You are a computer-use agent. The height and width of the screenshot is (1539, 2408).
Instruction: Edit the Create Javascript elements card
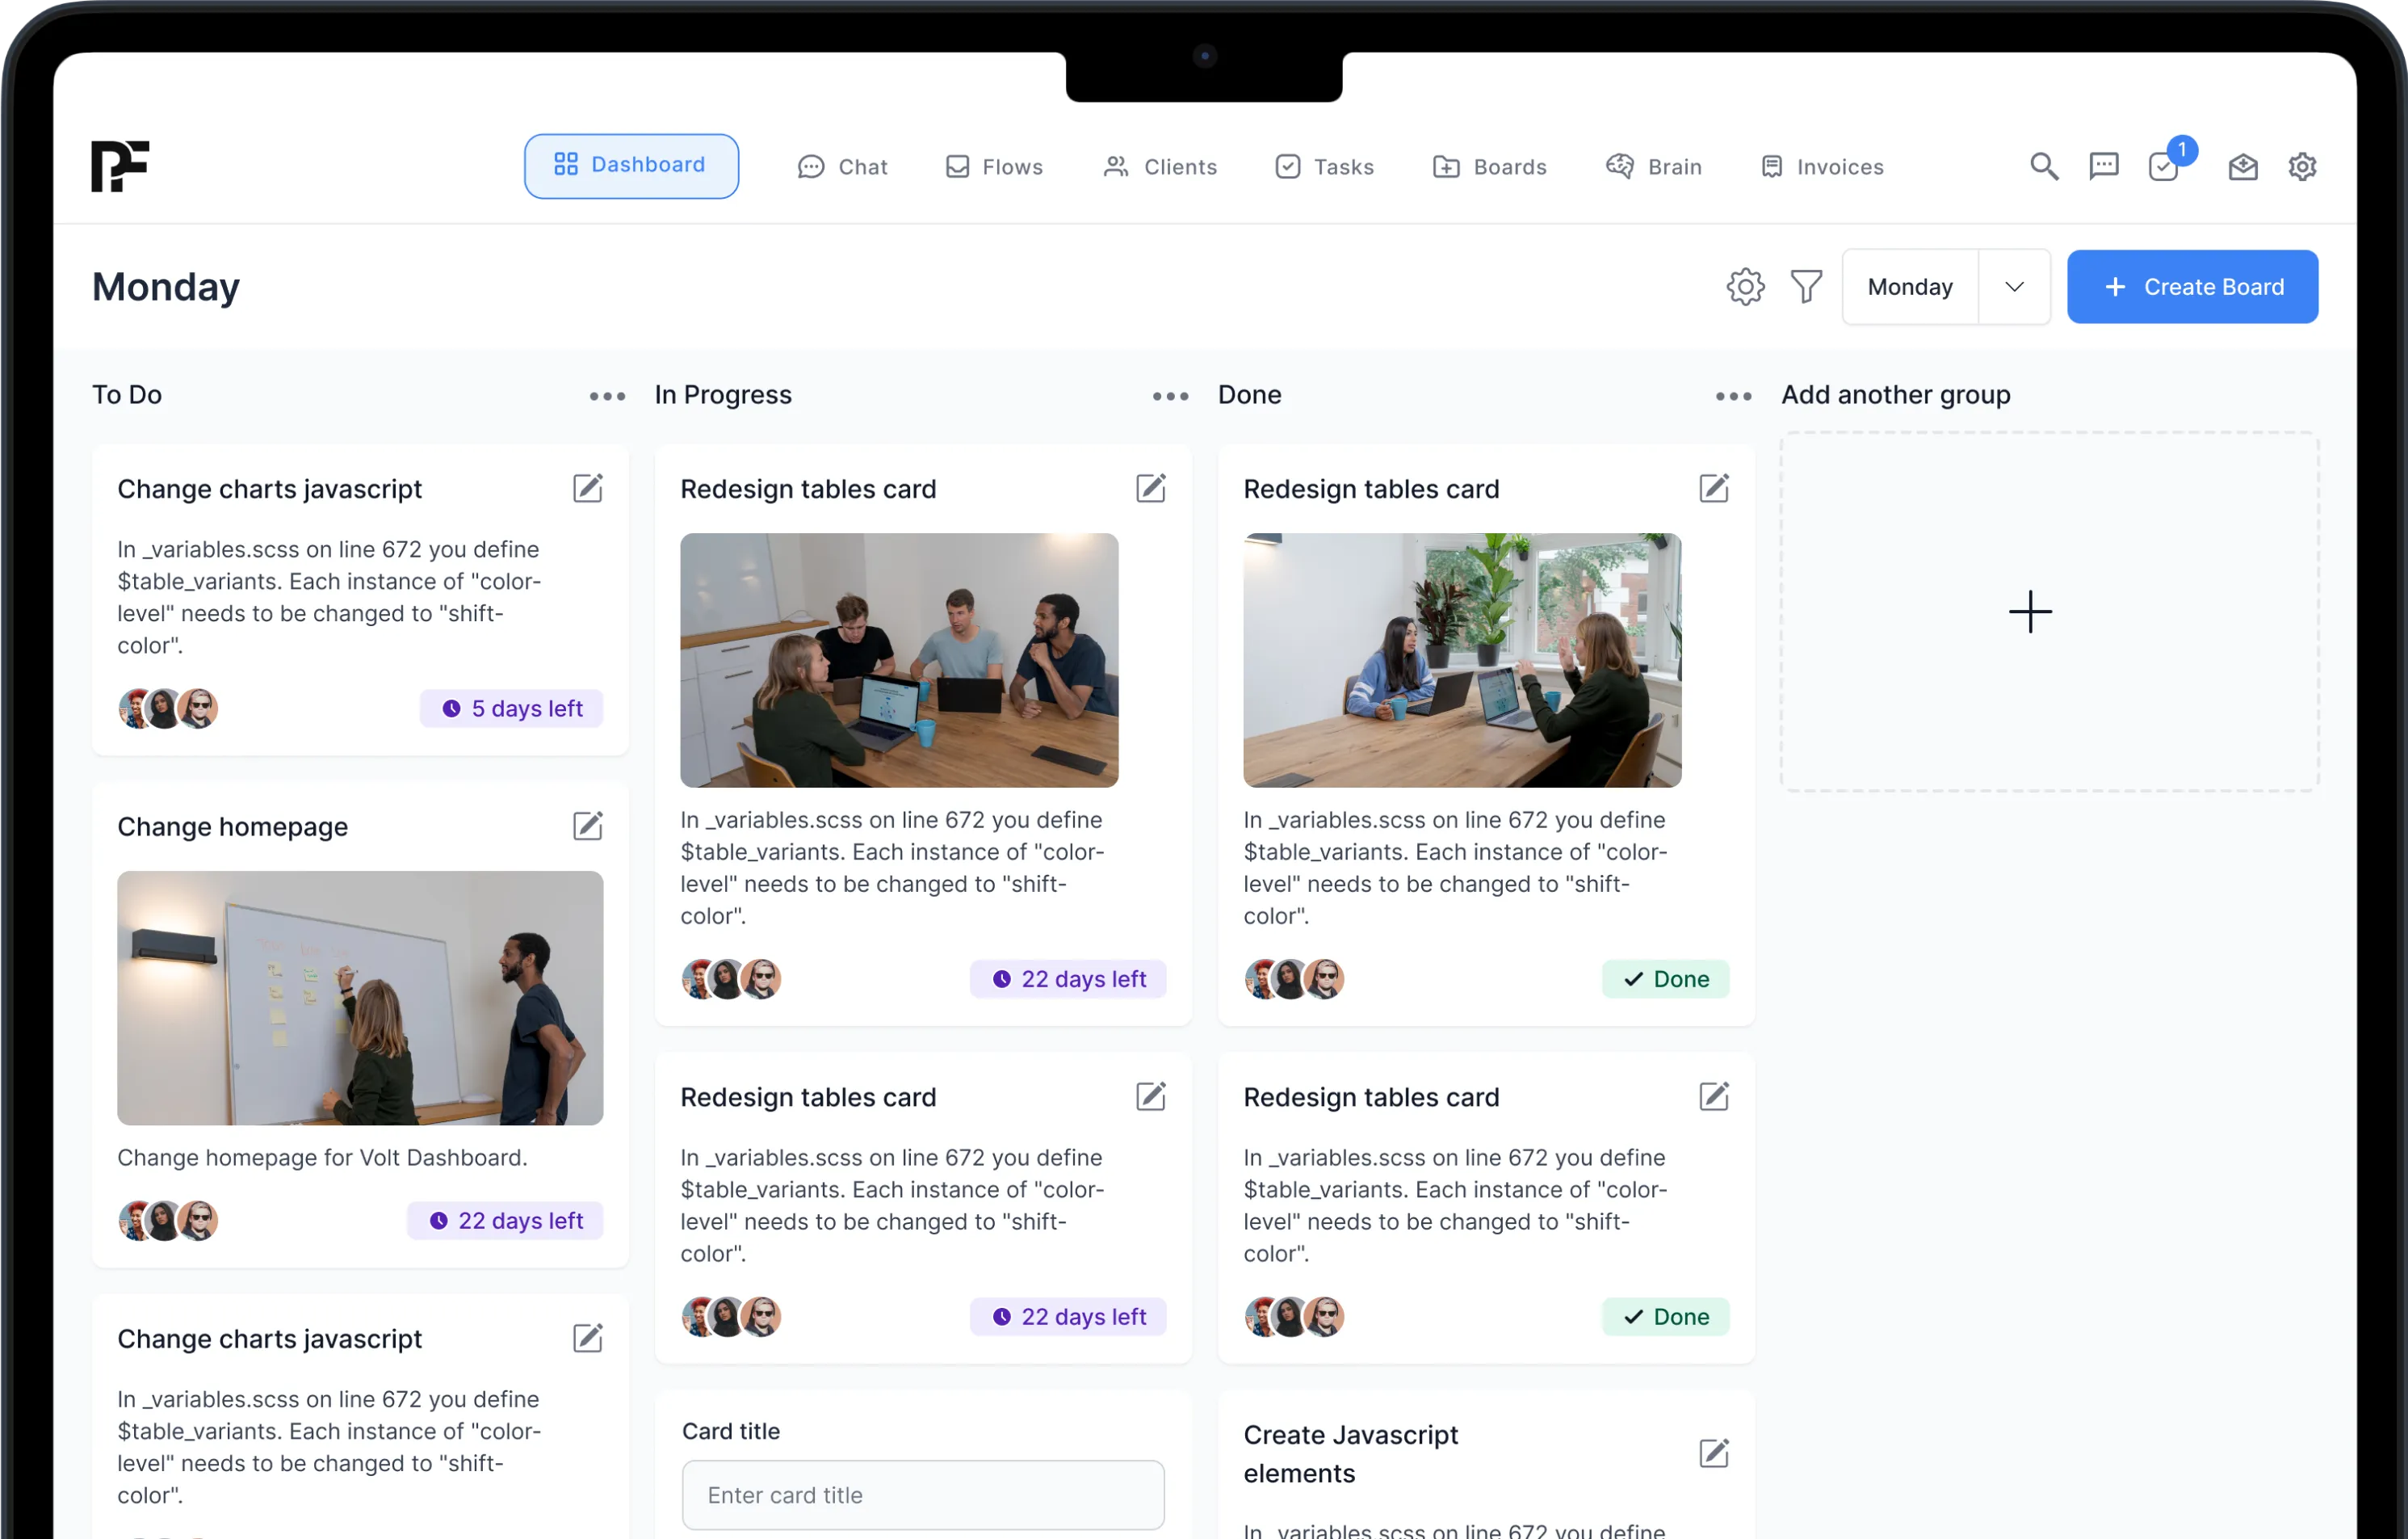tap(1714, 1453)
